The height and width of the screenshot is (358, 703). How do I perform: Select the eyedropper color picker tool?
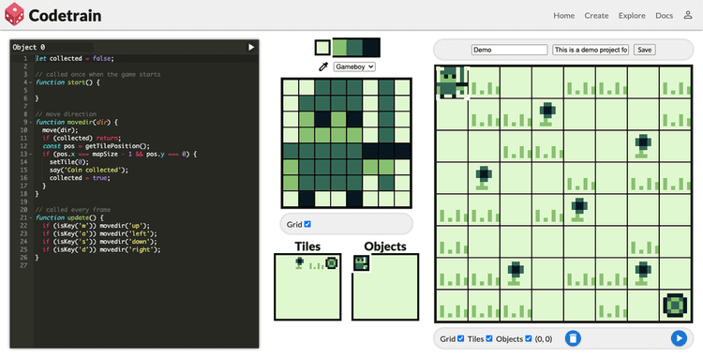(x=322, y=67)
